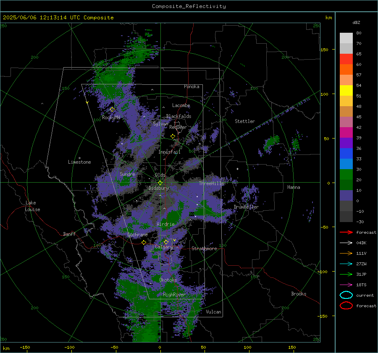Click the cyan 27ZW arrow legend icon
The height and width of the screenshot is (353, 378).
click(346, 264)
